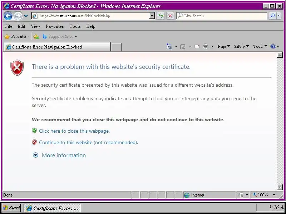Click the Zoom magnifier icon in status bar

tap(255, 195)
